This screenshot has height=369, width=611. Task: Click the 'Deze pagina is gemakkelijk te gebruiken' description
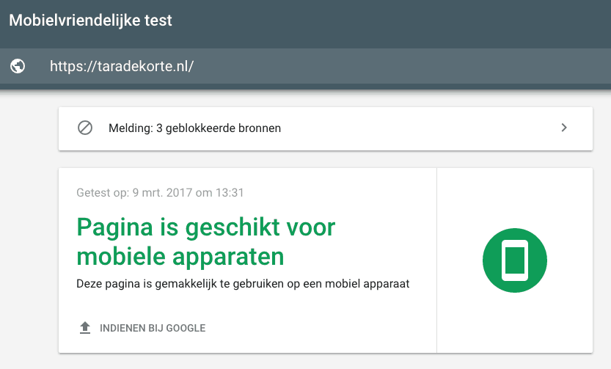243,283
